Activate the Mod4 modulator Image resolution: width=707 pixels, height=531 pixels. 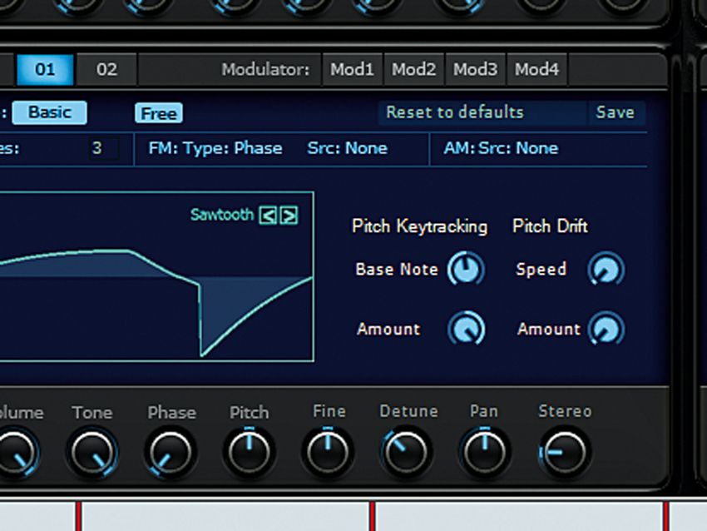click(x=536, y=70)
